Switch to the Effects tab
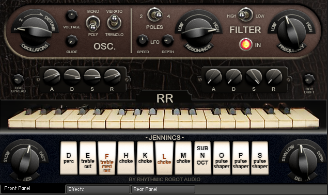 (x=98, y=189)
